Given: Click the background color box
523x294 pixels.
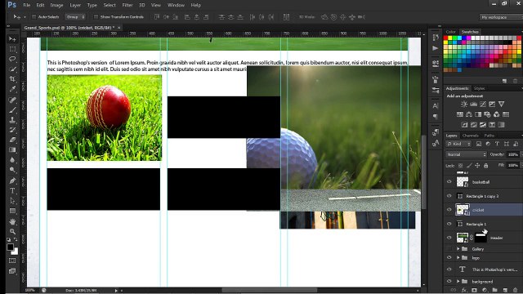Looking at the screenshot, I should click(x=16, y=252).
